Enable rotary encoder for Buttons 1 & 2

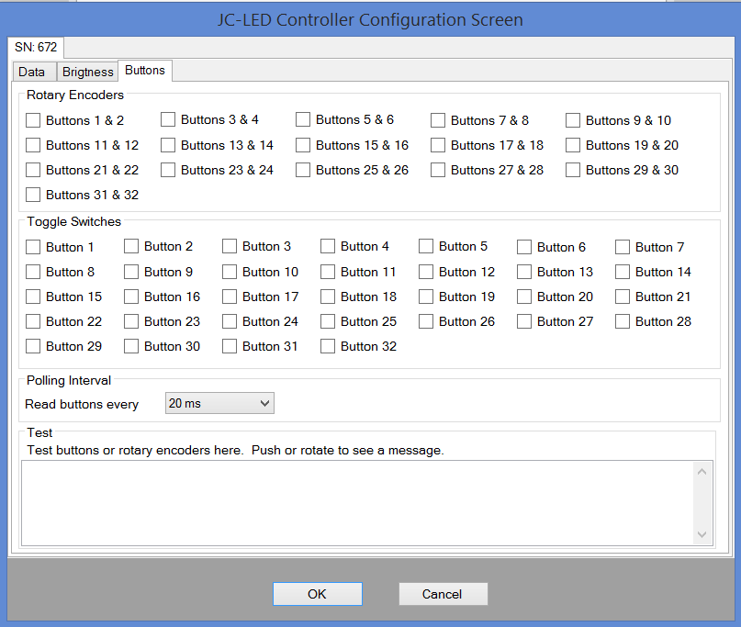click(34, 120)
